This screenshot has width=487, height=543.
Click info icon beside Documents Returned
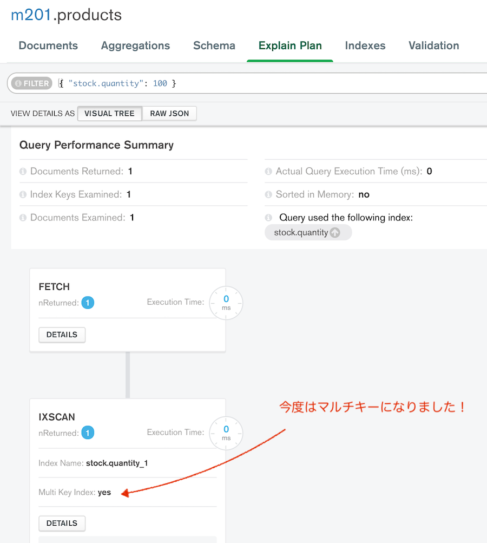coord(23,172)
